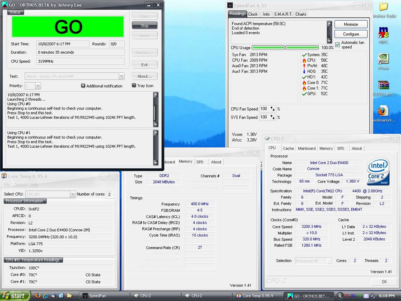Click the flame icon next to CPU temperature

point(304,60)
